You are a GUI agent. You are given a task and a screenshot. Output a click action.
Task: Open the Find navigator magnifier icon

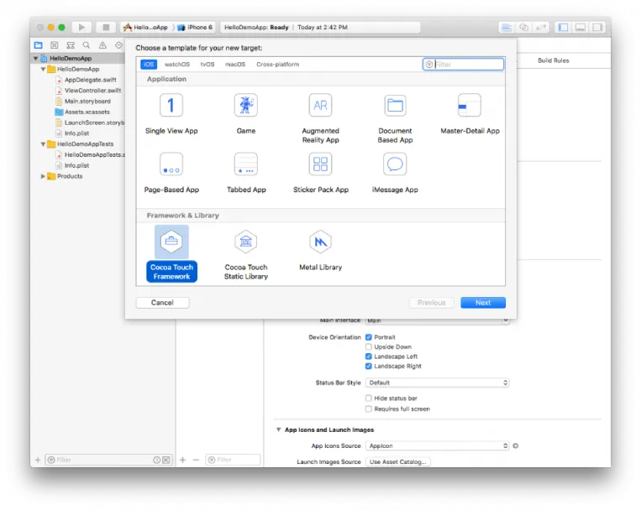87,45
